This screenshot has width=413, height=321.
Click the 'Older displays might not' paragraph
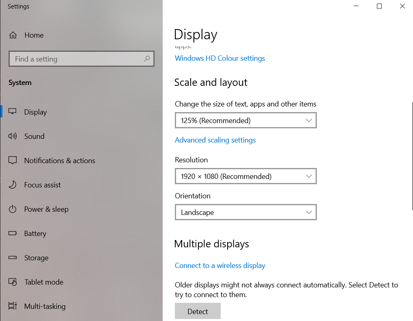tap(286, 290)
